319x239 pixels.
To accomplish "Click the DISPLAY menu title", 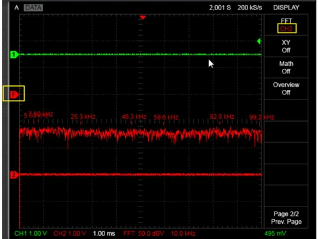I will click(x=286, y=8).
